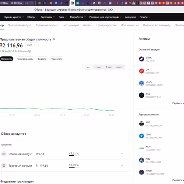Expand the Торговать menu
This screenshot has height=184, width=184.
48,17
